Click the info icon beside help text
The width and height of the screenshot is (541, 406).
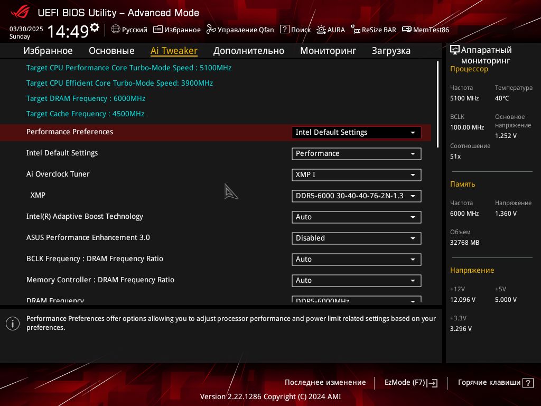[x=13, y=324]
